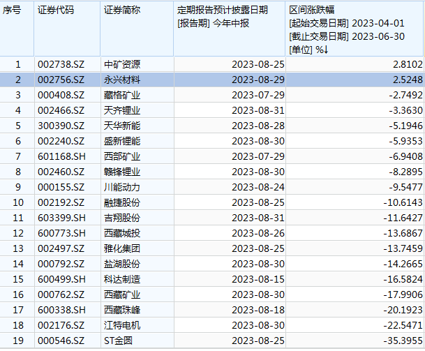
Task: Click code 002240.SZ
Action: 61,141
